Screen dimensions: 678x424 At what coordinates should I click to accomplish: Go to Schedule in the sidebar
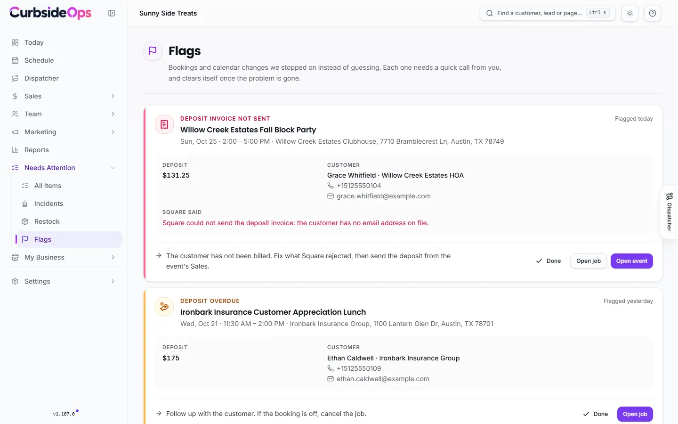click(x=64, y=60)
